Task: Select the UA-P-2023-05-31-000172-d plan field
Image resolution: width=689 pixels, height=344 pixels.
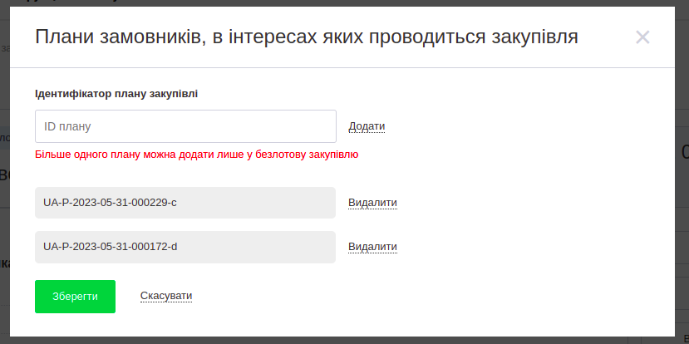Action: coord(185,247)
